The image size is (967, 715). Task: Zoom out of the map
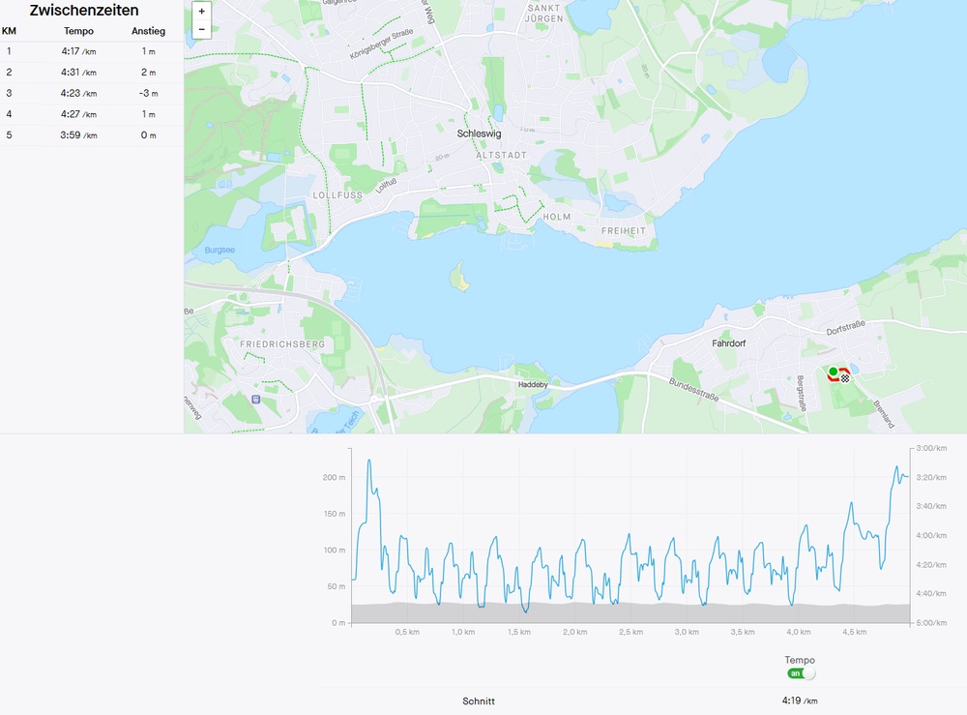201,29
